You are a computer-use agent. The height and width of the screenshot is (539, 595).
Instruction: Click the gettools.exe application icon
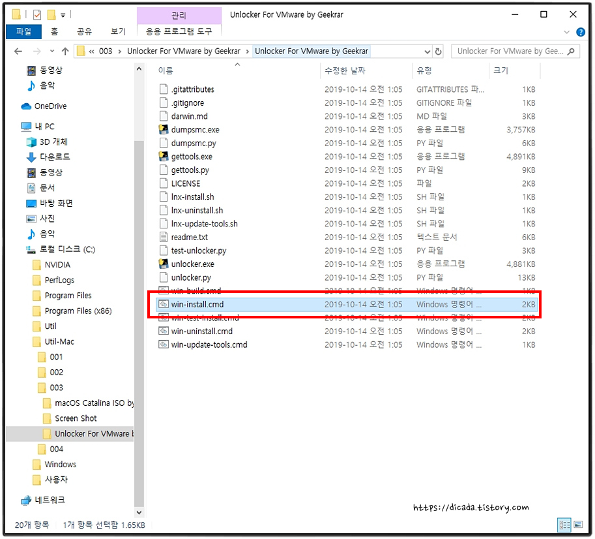[x=163, y=156]
